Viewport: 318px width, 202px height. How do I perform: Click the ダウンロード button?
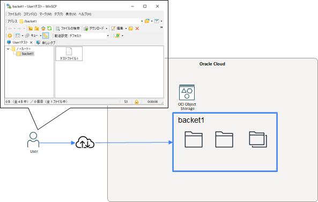[x=94, y=28]
